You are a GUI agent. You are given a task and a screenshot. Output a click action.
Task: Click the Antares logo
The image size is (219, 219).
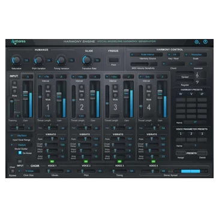(x=19, y=41)
